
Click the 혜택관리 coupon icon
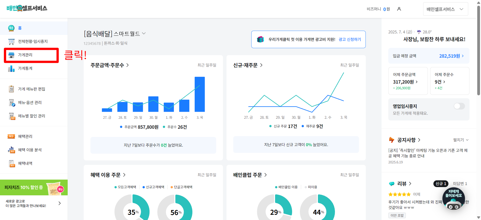(11, 136)
